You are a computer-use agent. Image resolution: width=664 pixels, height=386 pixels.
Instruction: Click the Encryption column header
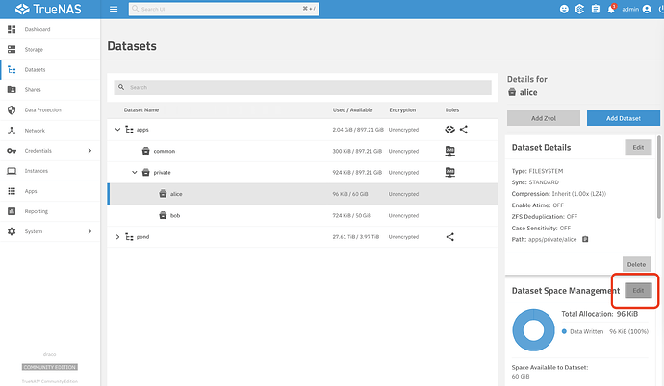[x=402, y=109]
